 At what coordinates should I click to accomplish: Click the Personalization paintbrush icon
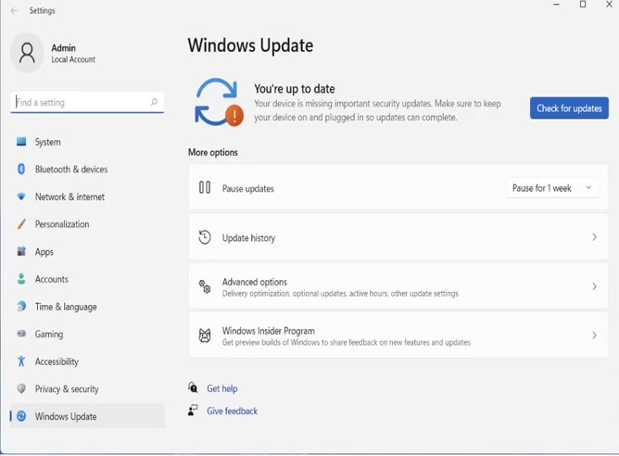(21, 224)
